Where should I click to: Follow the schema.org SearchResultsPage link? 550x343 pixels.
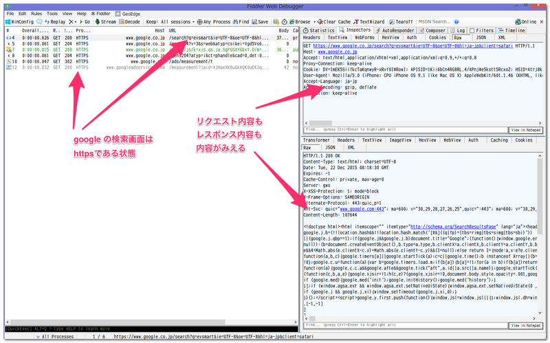453,227
